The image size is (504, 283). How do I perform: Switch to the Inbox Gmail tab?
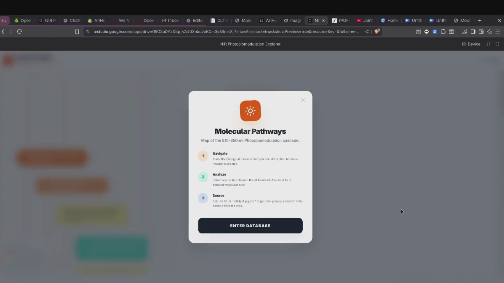click(170, 20)
